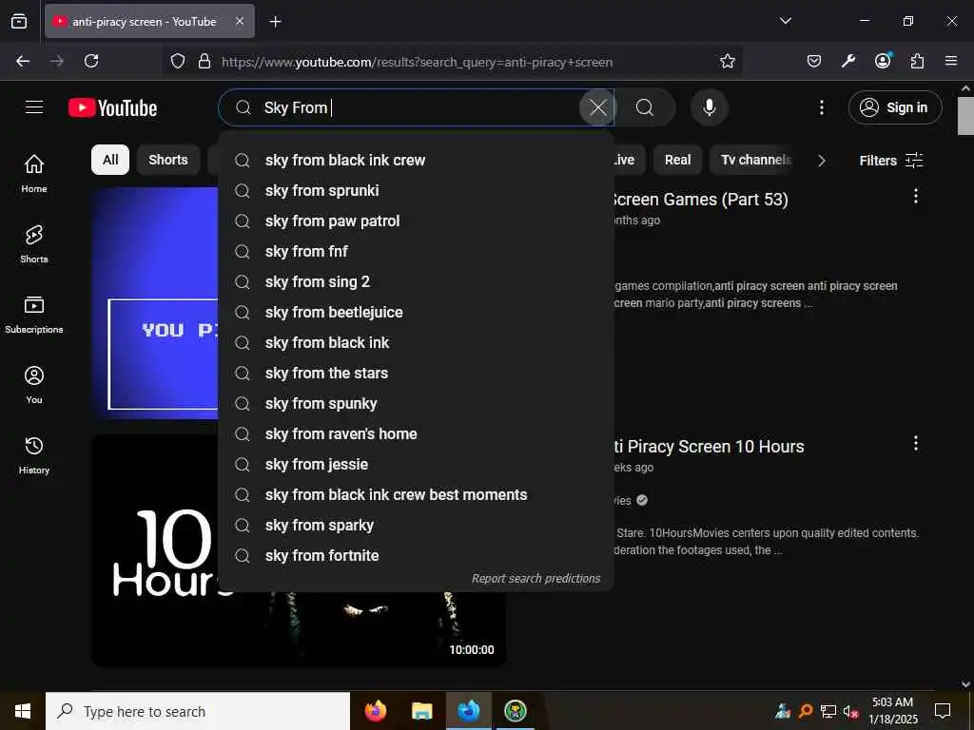Open the Screen Games (Part 53) video title

[x=700, y=200]
